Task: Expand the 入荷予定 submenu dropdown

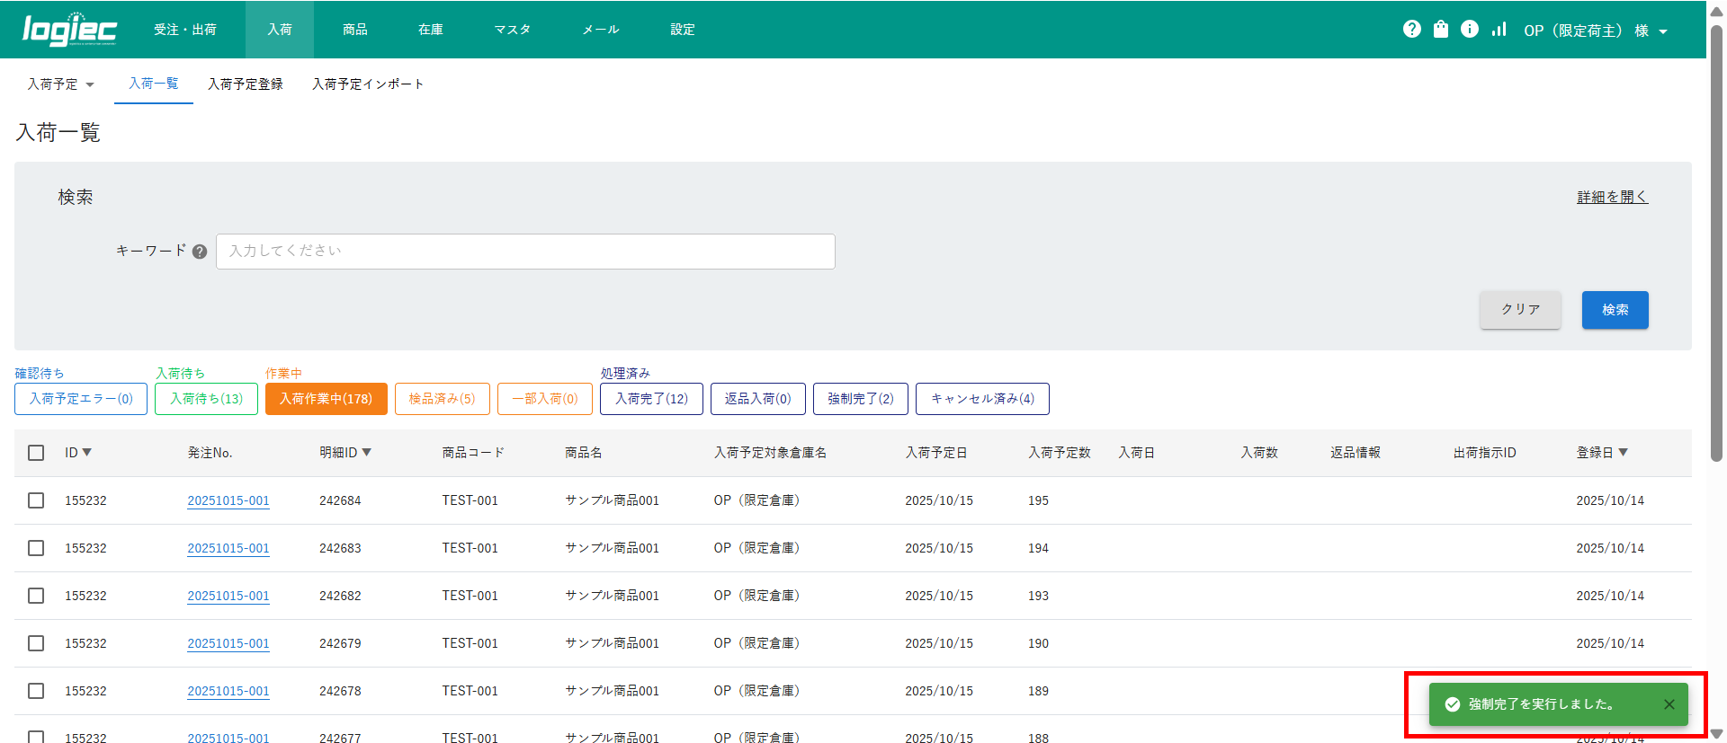Action: (61, 84)
